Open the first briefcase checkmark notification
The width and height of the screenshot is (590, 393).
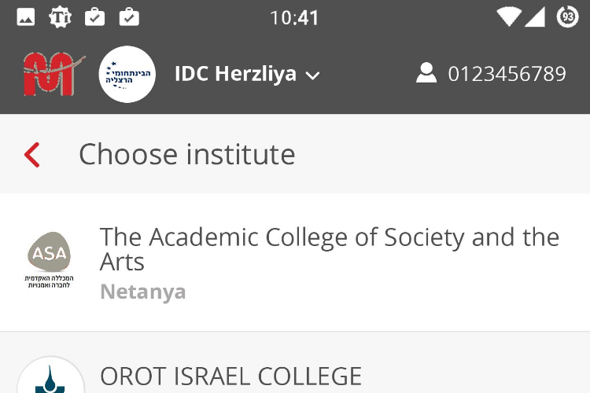pyautogui.click(x=95, y=17)
